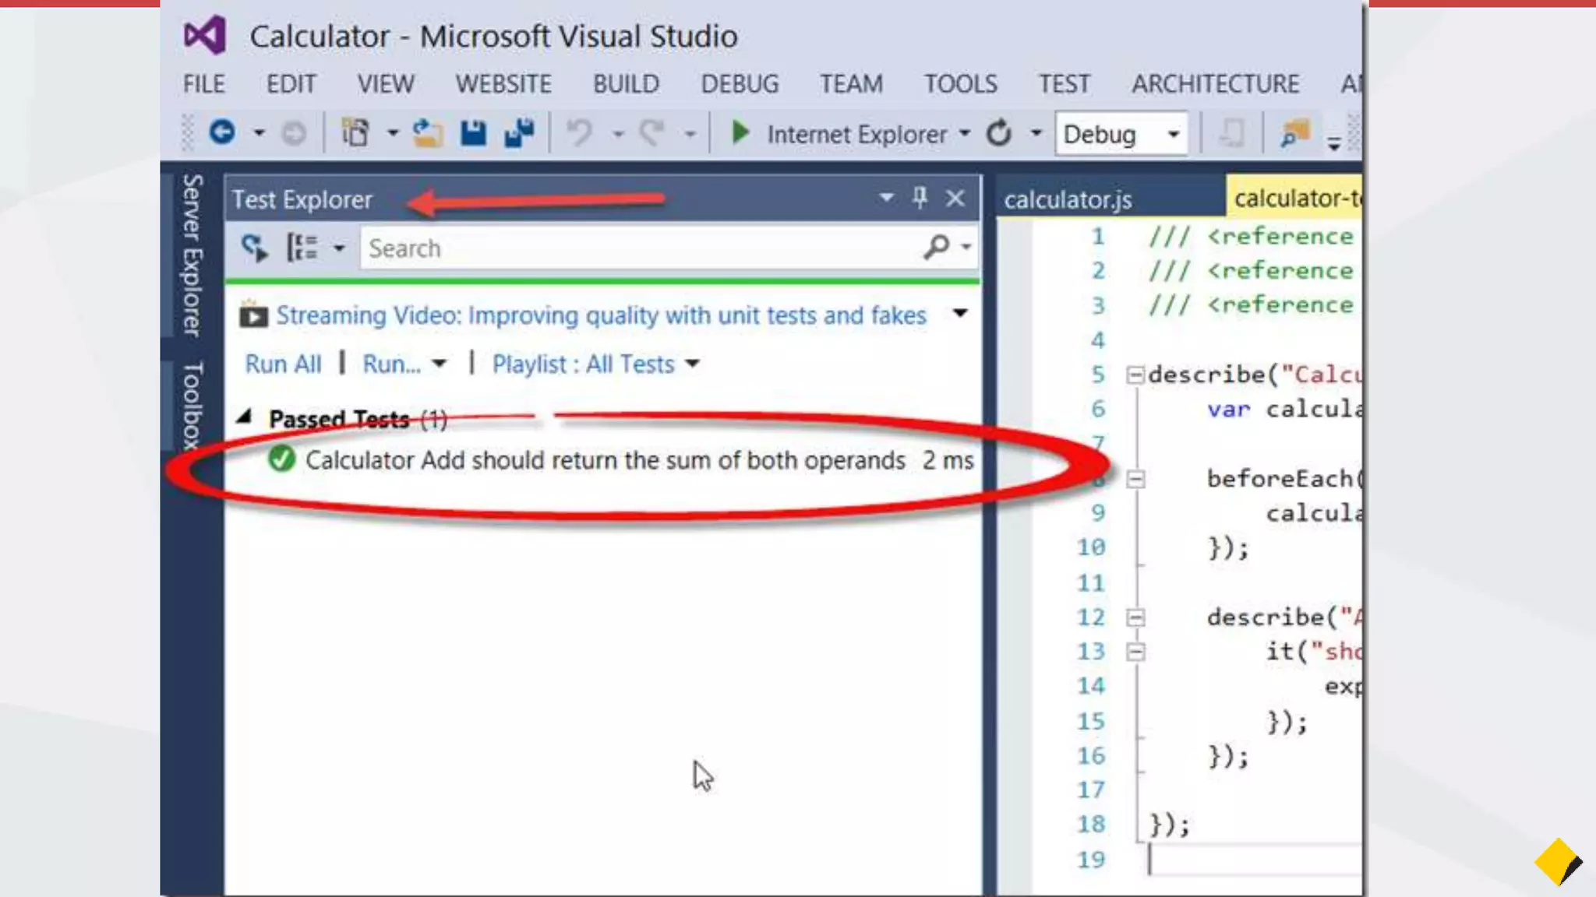Open the VIEW menu
This screenshot has width=1596, height=897.
(385, 83)
